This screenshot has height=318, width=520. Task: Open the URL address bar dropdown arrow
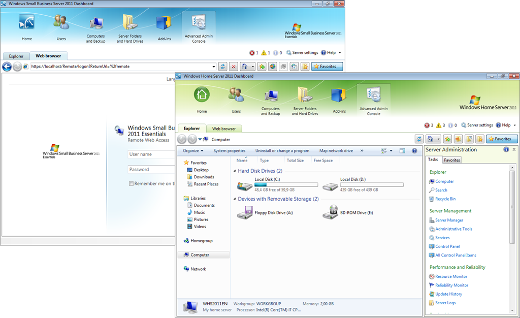point(214,67)
